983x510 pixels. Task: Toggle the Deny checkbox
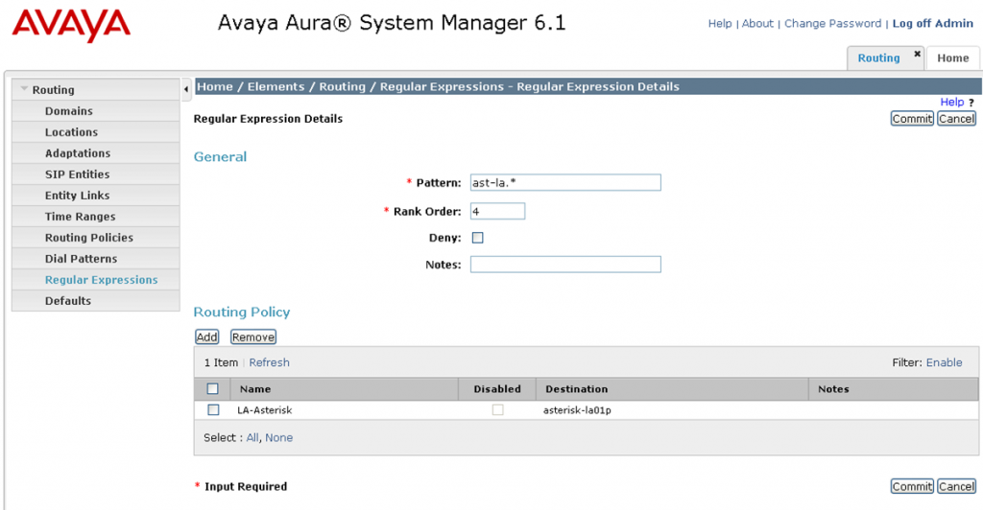478,238
